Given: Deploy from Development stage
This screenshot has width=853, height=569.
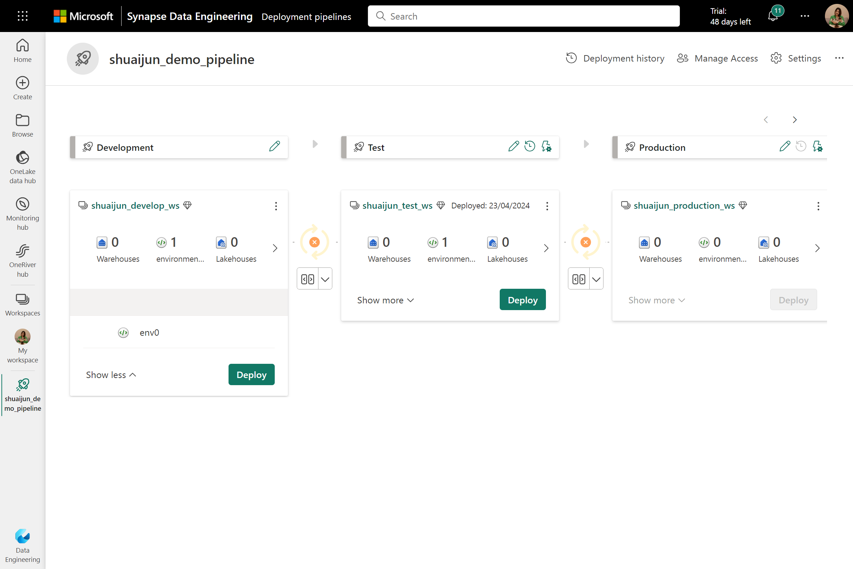Looking at the screenshot, I should point(251,374).
